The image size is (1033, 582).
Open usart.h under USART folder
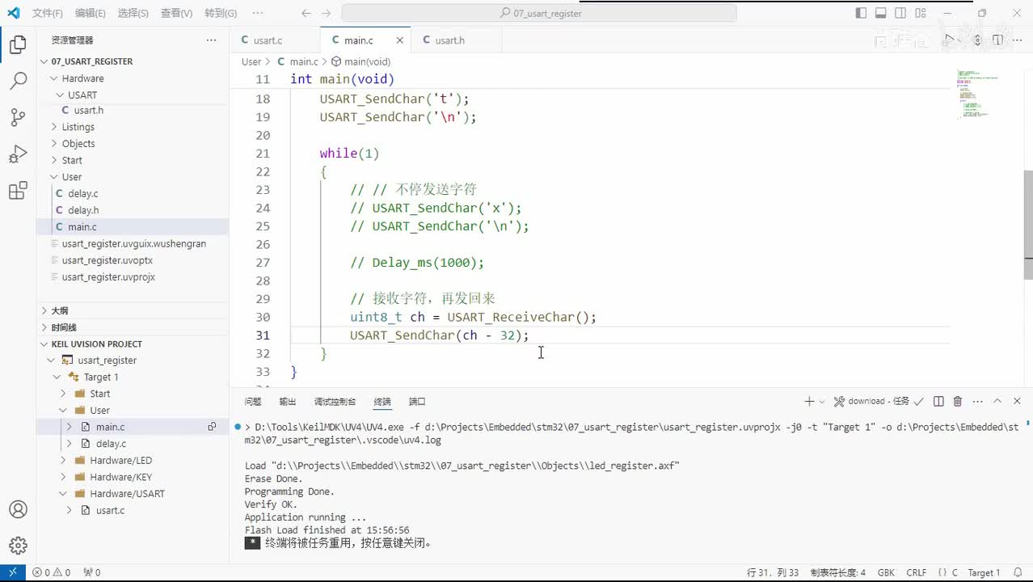[x=133, y=110]
